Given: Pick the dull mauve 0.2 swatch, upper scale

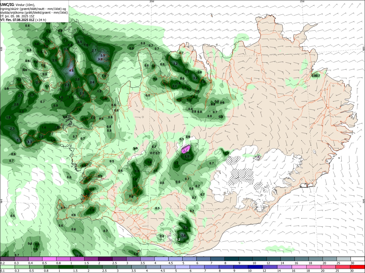Looking at the screenshot, I should [x=7, y=259].
